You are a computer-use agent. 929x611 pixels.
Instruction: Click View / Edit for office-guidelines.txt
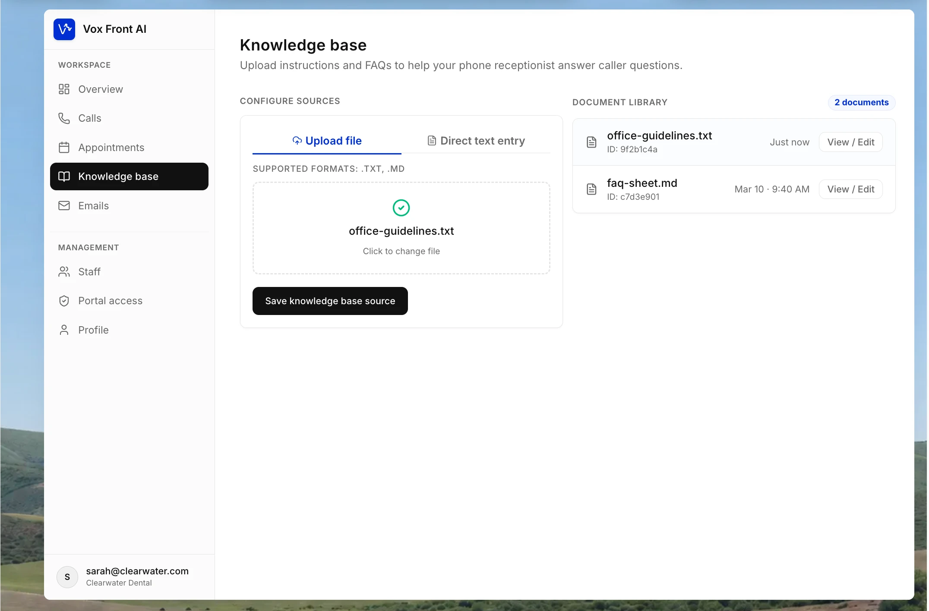click(x=850, y=142)
